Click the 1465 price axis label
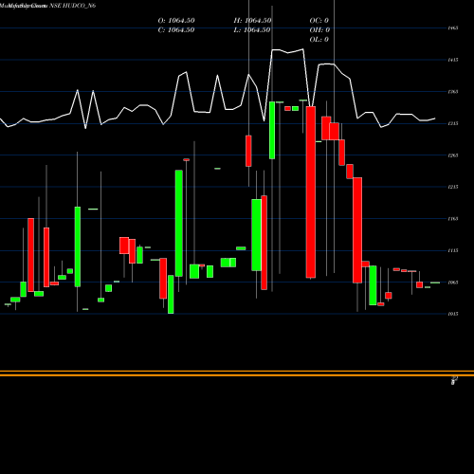The height and width of the screenshot is (474, 474). (x=453, y=28)
